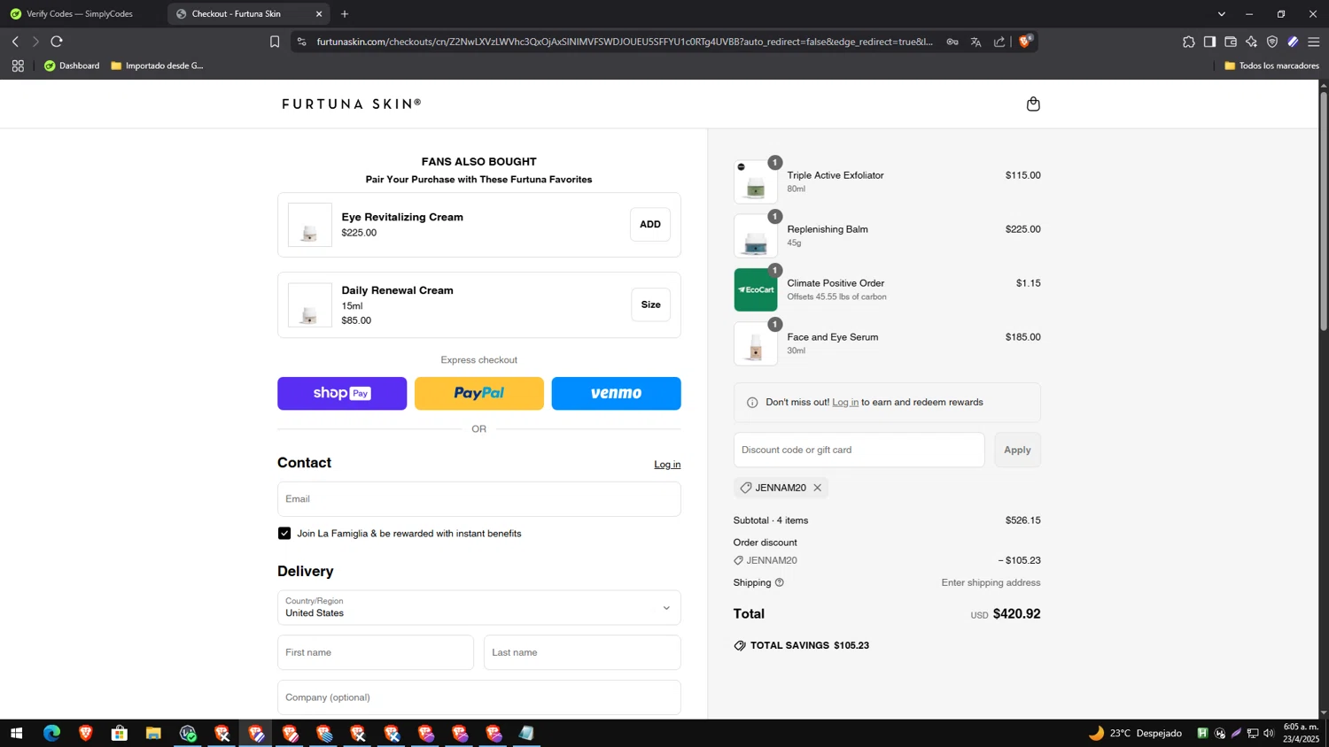Open File Explorer from taskbar

(x=153, y=733)
